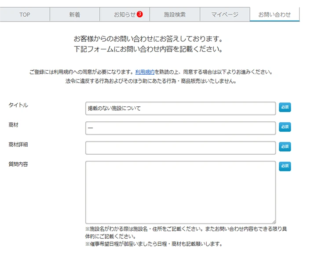
Task: Click the line 下記フォームにお問い合わせ内容を記載ください。
Action: pos(148,49)
